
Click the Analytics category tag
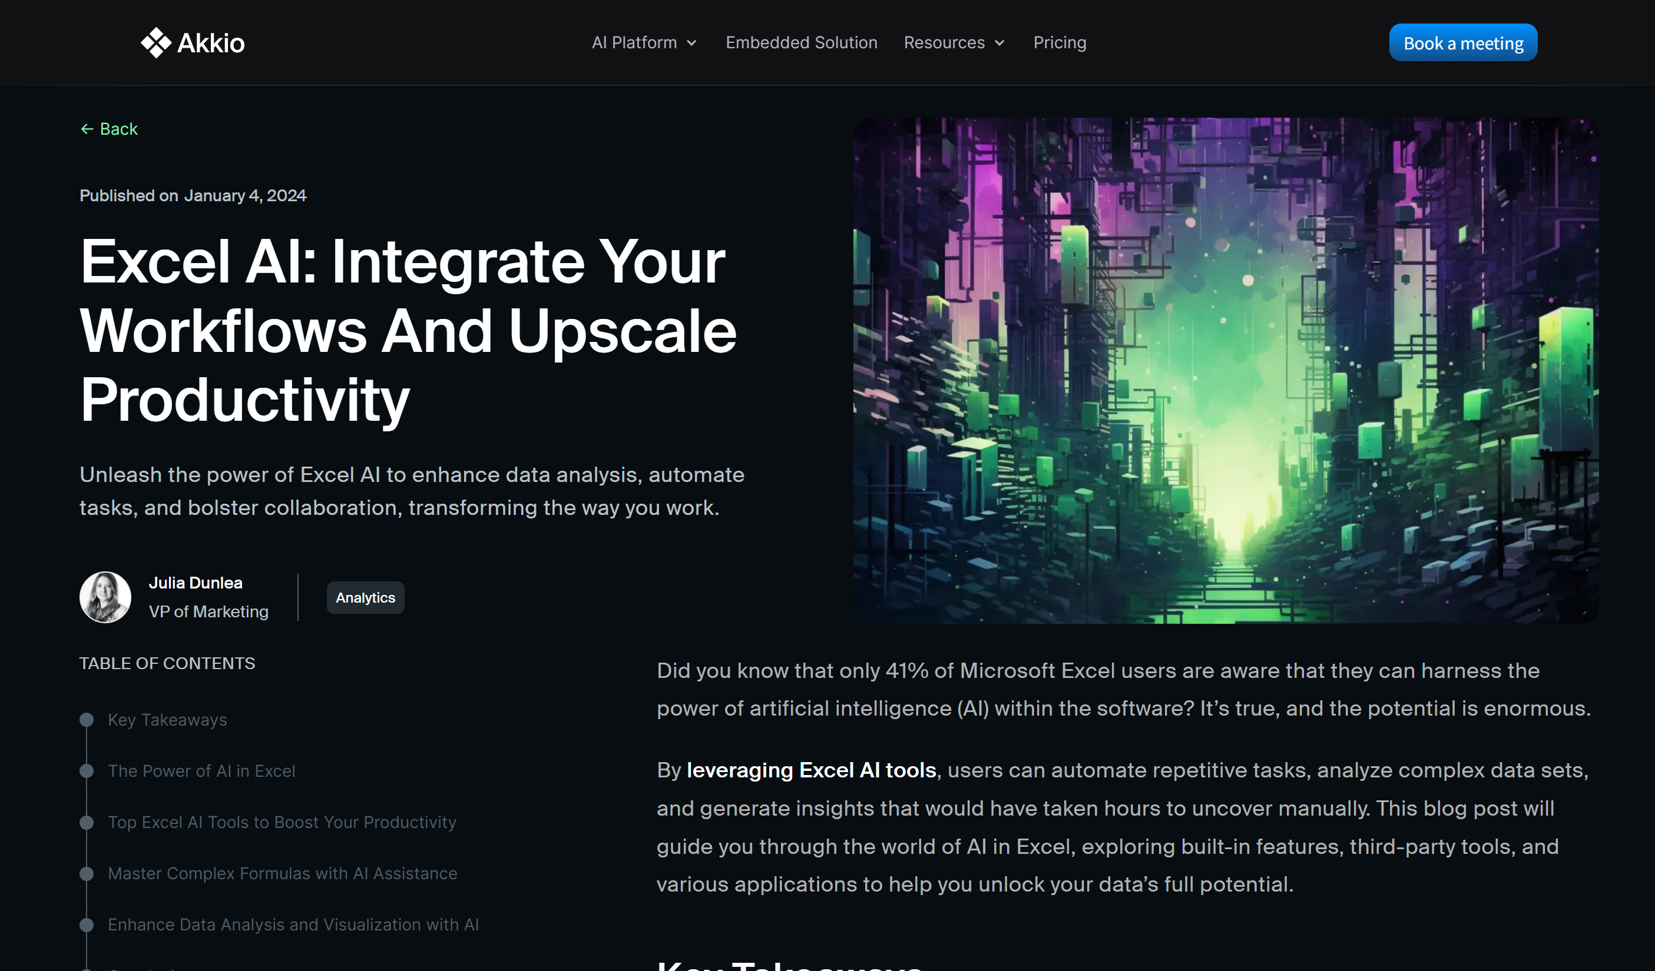click(x=365, y=598)
